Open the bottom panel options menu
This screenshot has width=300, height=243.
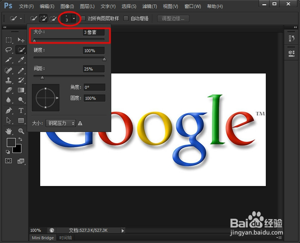(x=279, y=238)
